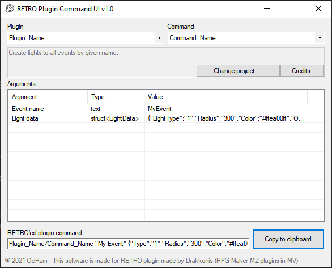Click the wrench app icon in title bar
Screen dimensions: 332x268
coord(10,8)
